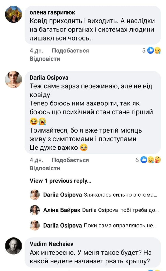The height and width of the screenshot is (271, 166).
Task: Open Vadim Nechaiev's profile picture
Action: click(13, 246)
